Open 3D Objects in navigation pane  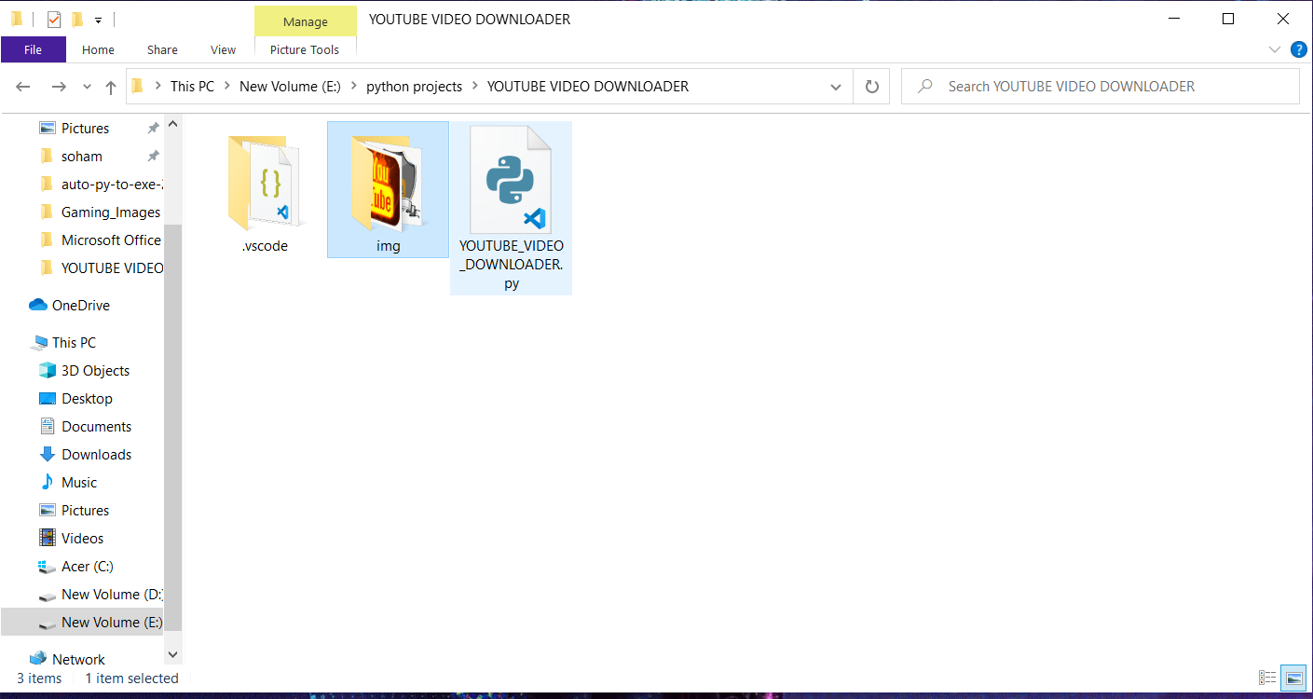pos(95,371)
